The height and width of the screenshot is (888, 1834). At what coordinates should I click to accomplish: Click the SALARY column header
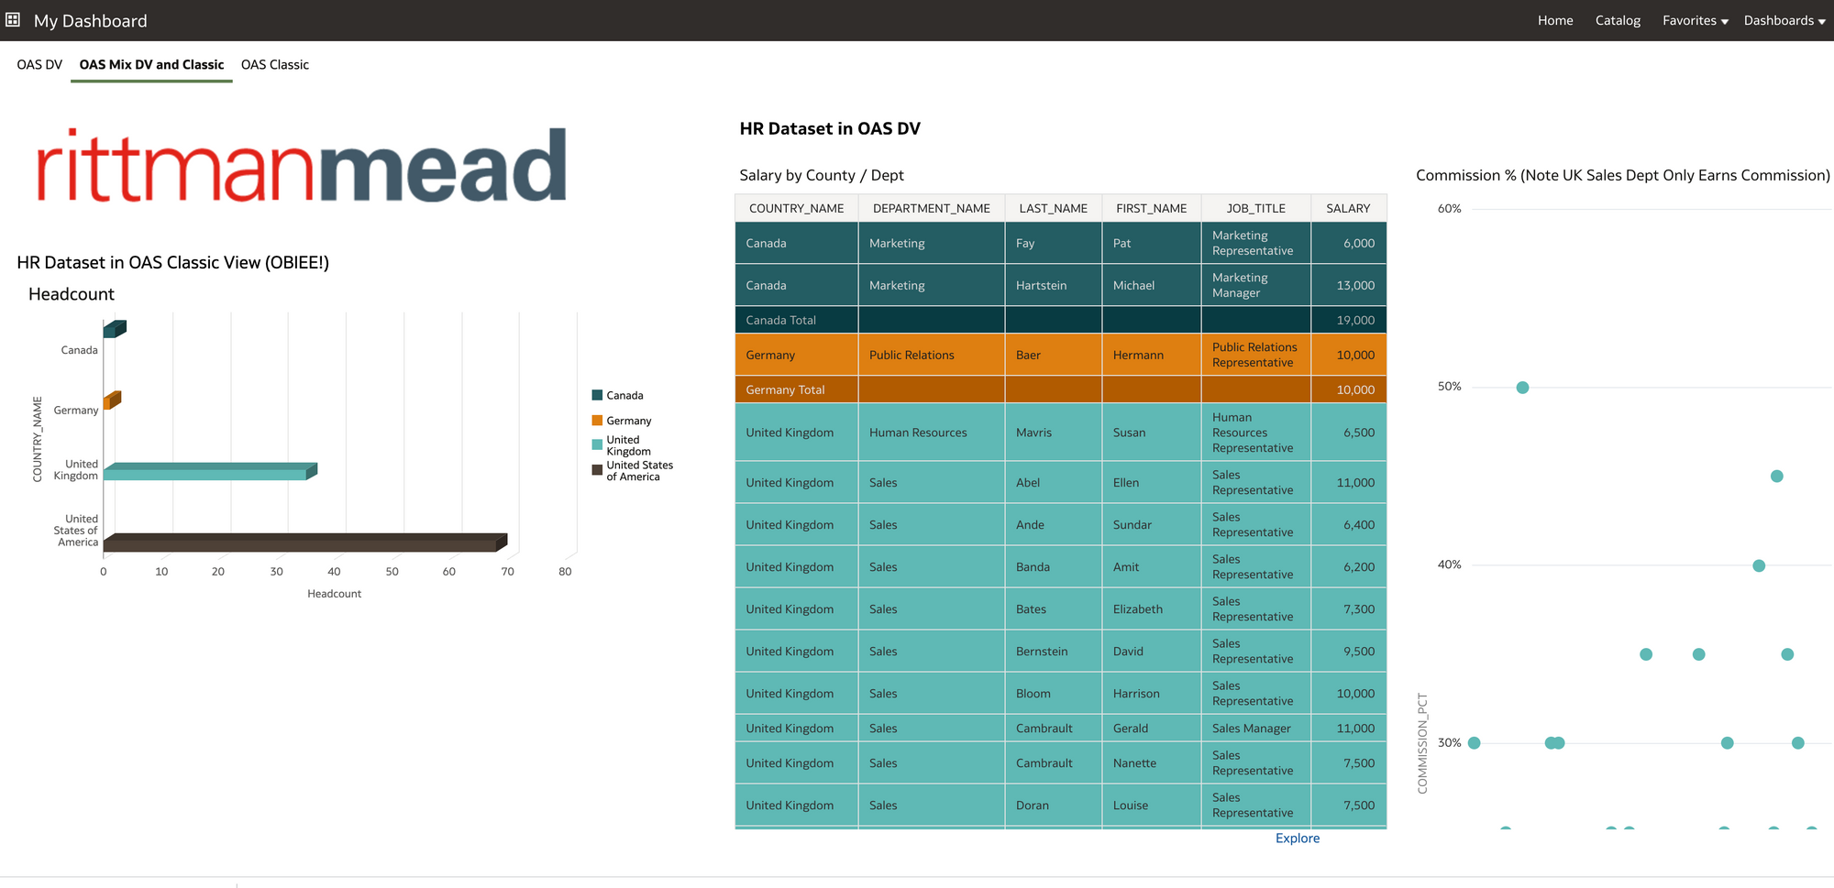pos(1348,208)
